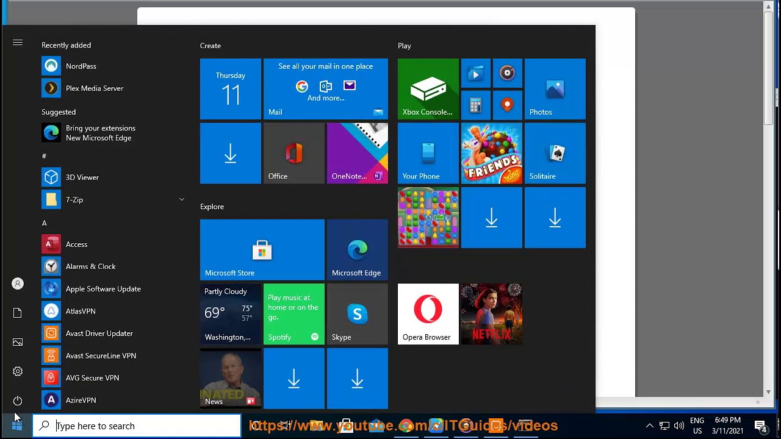
Task: Open the Photos tile
Action: [x=555, y=89]
